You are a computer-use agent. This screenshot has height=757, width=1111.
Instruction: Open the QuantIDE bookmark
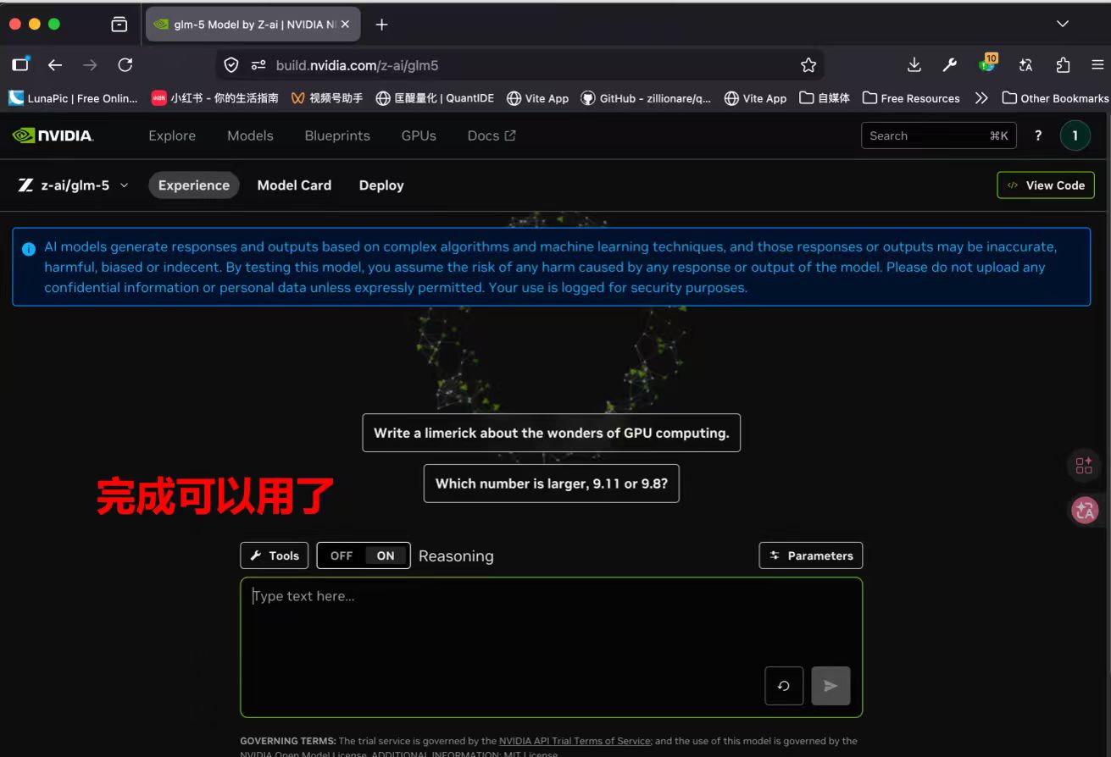(x=435, y=98)
